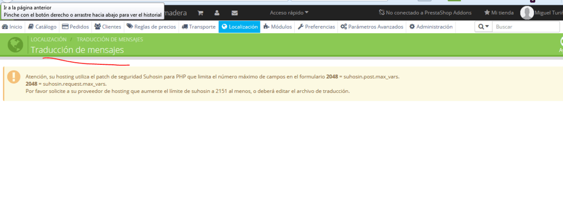This screenshot has height=222, width=563.
Task: Click the orange warning exclamation icon
Action: click(x=14, y=77)
